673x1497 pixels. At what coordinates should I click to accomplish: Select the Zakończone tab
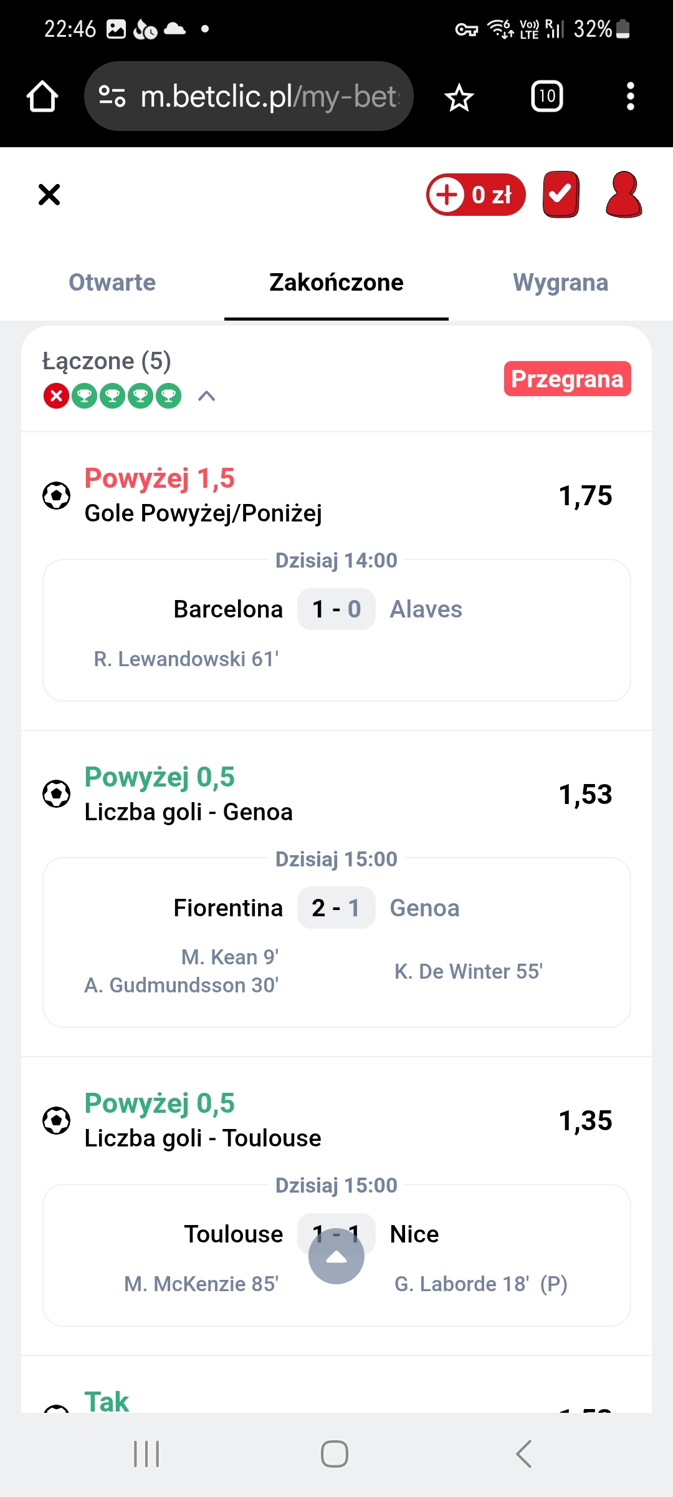336,283
